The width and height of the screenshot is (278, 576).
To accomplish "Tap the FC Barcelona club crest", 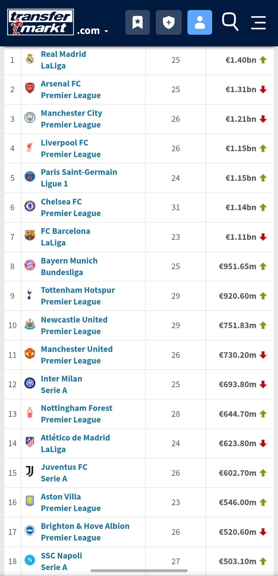I will [x=30, y=236].
